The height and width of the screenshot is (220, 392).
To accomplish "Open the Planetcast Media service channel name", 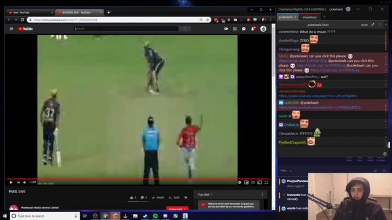I will (x=40, y=208).
